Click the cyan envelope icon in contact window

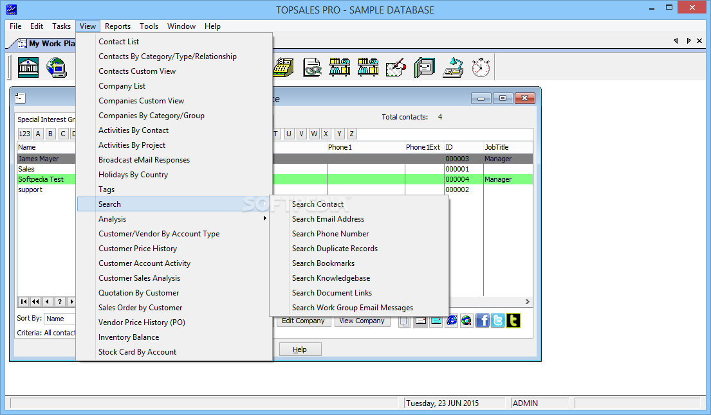point(436,321)
